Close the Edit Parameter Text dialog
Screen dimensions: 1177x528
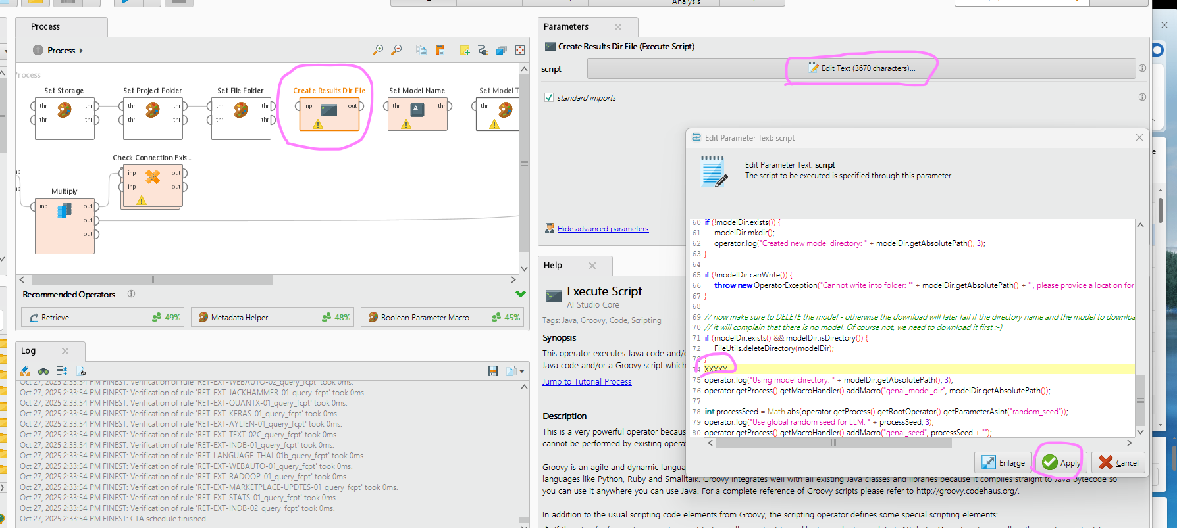[x=1139, y=137]
